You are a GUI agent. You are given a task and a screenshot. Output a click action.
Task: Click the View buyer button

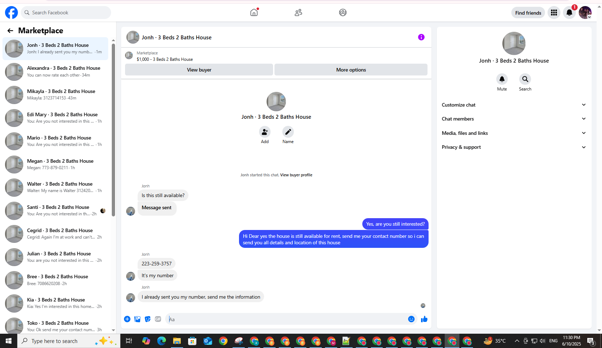click(x=199, y=70)
